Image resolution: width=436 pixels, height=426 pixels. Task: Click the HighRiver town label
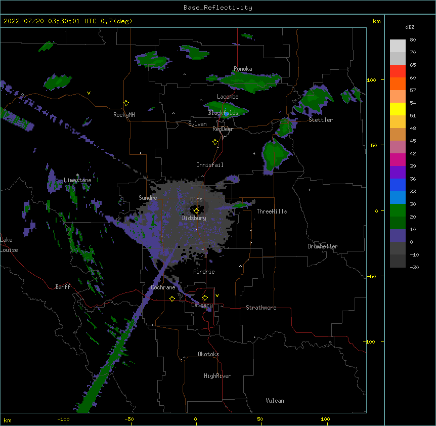pos(217,376)
